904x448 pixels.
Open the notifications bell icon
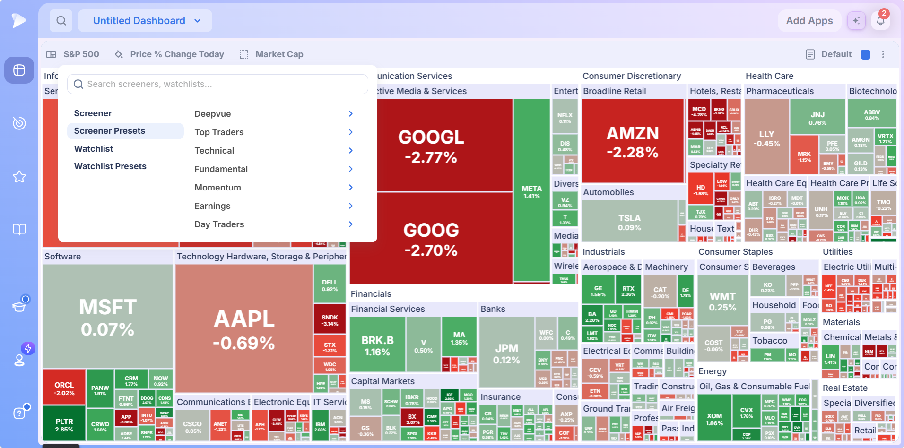(x=880, y=21)
